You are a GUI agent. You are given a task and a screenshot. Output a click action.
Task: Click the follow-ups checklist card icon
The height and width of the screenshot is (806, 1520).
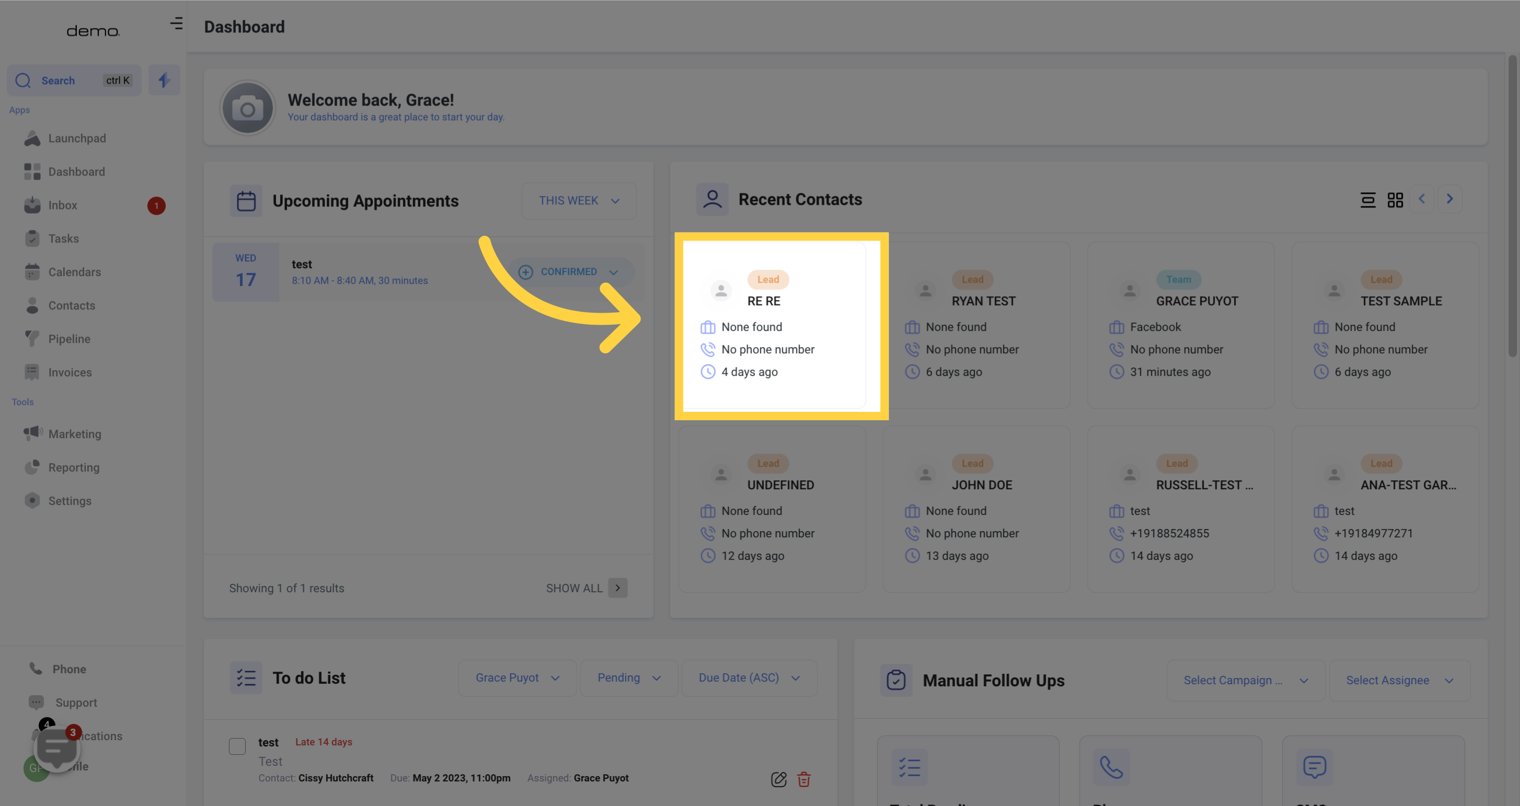pos(909,767)
